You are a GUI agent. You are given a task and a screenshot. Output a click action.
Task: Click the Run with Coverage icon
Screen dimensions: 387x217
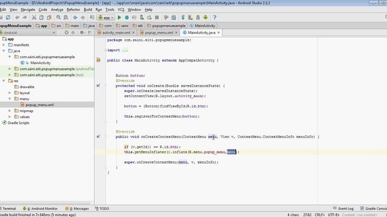pyautogui.click(x=134, y=17)
